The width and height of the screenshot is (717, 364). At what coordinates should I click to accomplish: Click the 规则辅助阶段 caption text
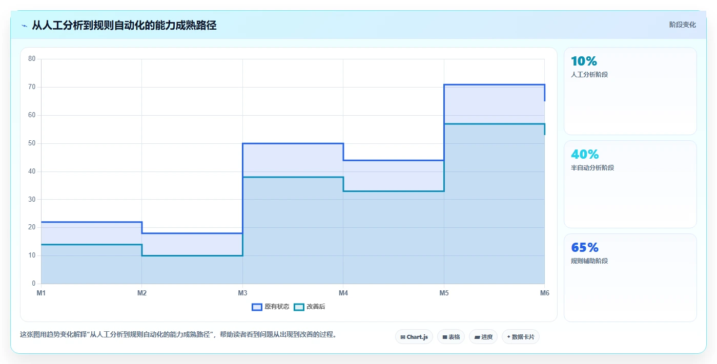[x=589, y=261]
